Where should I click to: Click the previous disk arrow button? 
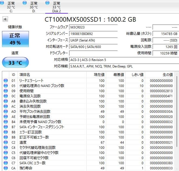pyautogui.click(x=5, y=19)
